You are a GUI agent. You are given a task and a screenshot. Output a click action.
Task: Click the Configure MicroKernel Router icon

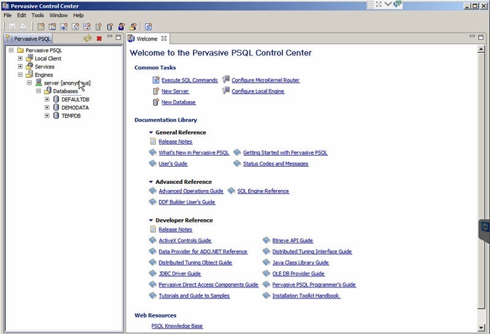[x=226, y=80]
